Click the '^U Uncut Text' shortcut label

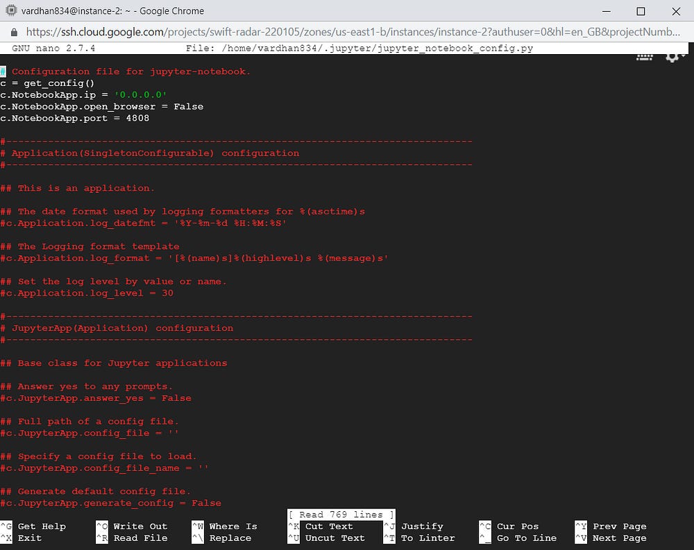327,538
